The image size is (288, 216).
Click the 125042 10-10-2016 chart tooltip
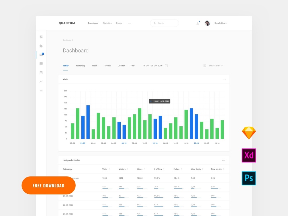(160, 101)
